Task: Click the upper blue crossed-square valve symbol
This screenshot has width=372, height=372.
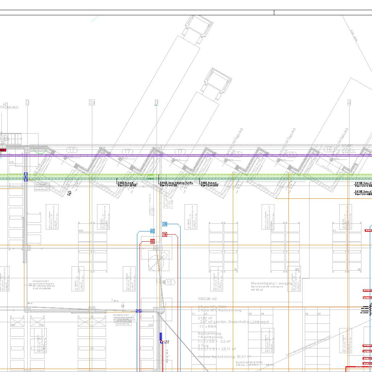Action: tap(165, 224)
